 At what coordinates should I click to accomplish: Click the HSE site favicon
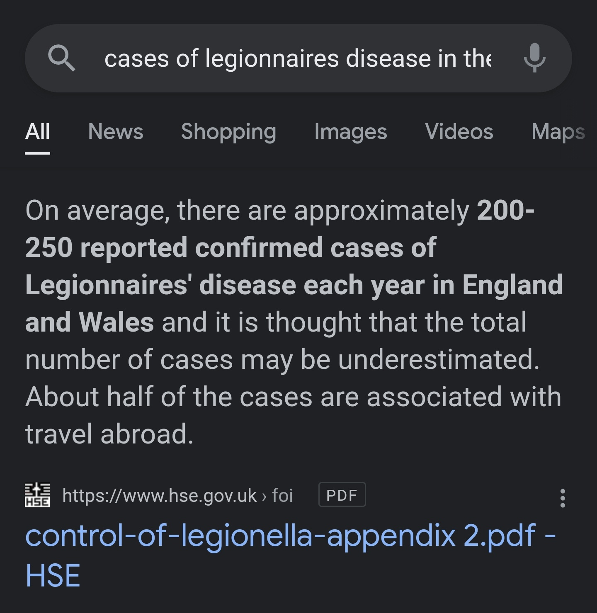[37, 495]
